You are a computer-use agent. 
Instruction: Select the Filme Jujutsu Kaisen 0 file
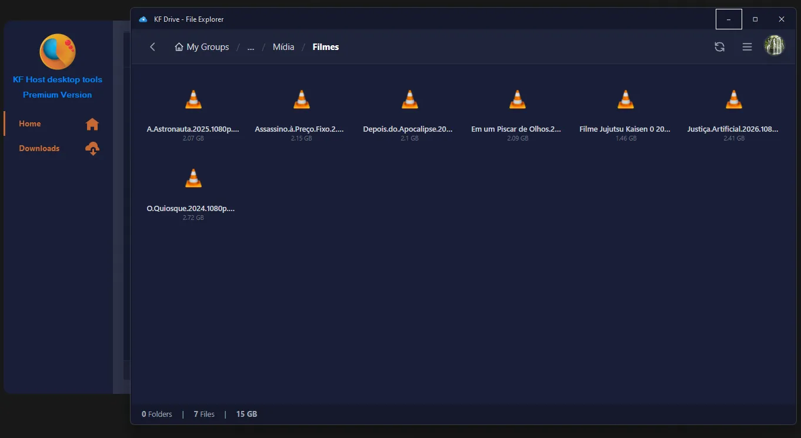click(625, 100)
